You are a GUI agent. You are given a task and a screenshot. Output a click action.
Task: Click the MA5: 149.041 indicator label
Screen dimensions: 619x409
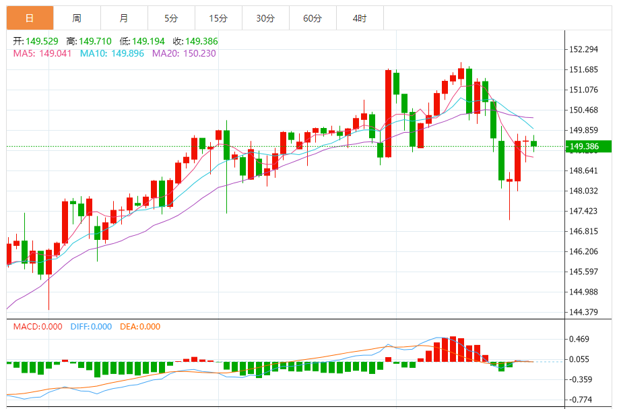coord(42,53)
